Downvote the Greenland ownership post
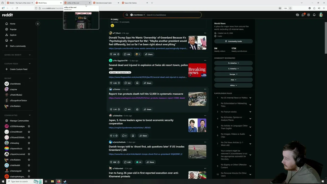Viewport: 327px width, 184px height. click(118, 54)
